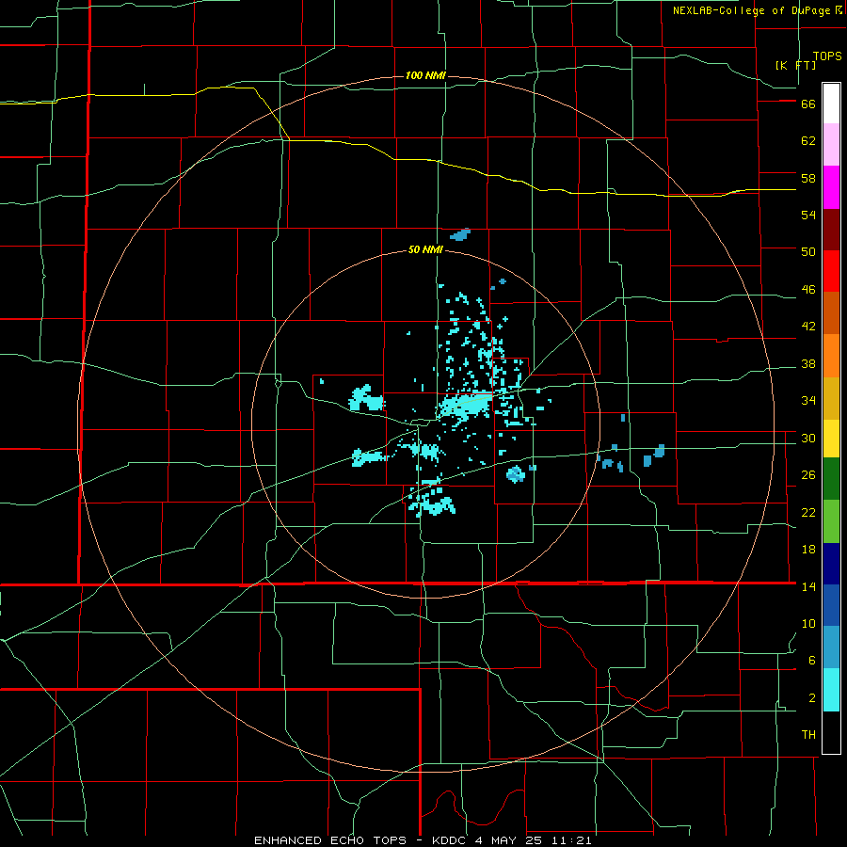Click the TH threshold legend label

tap(808, 735)
